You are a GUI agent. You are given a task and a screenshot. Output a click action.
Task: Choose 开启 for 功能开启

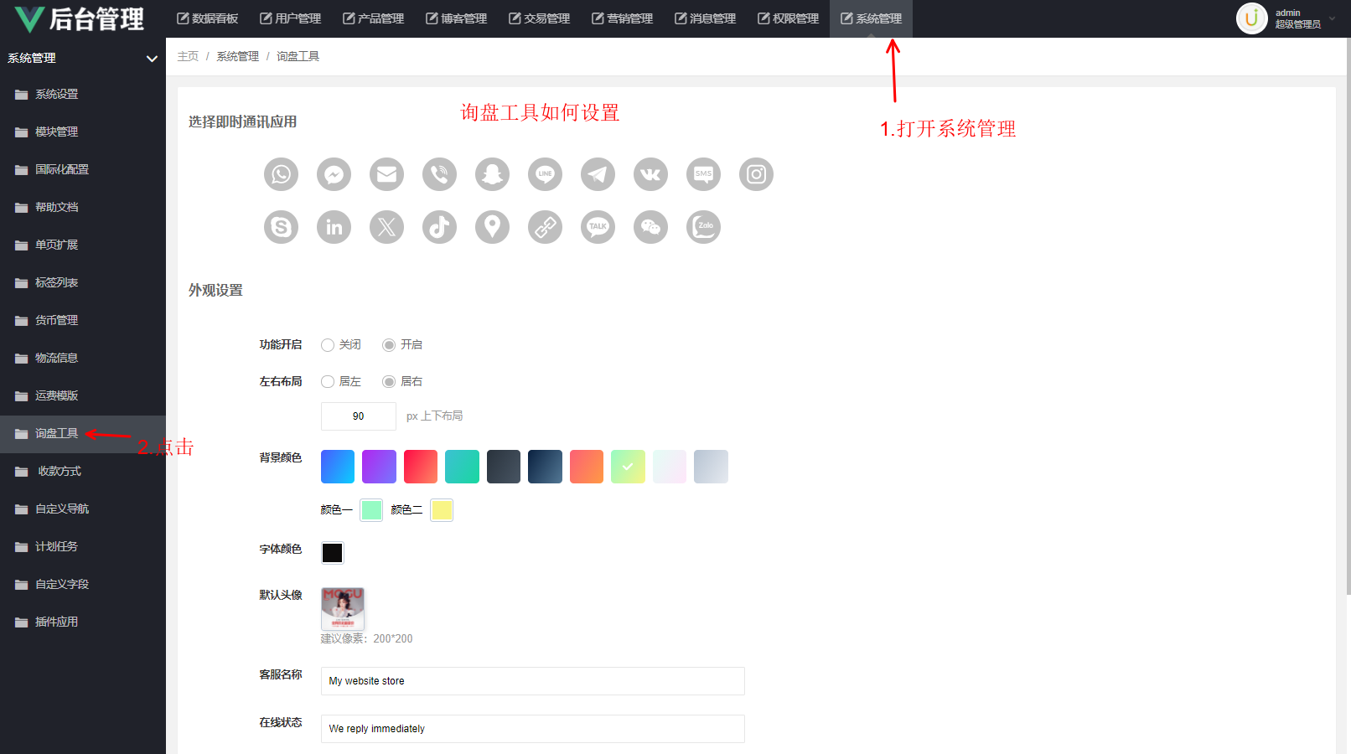pyautogui.click(x=389, y=345)
